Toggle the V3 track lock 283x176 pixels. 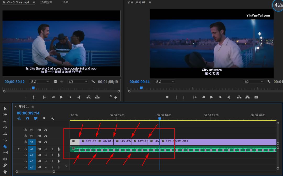pyautogui.click(x=25, y=130)
